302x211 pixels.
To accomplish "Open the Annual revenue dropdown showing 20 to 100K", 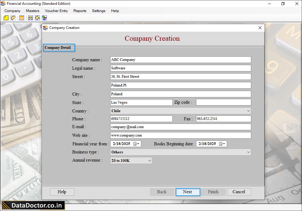I will tap(149, 160).
